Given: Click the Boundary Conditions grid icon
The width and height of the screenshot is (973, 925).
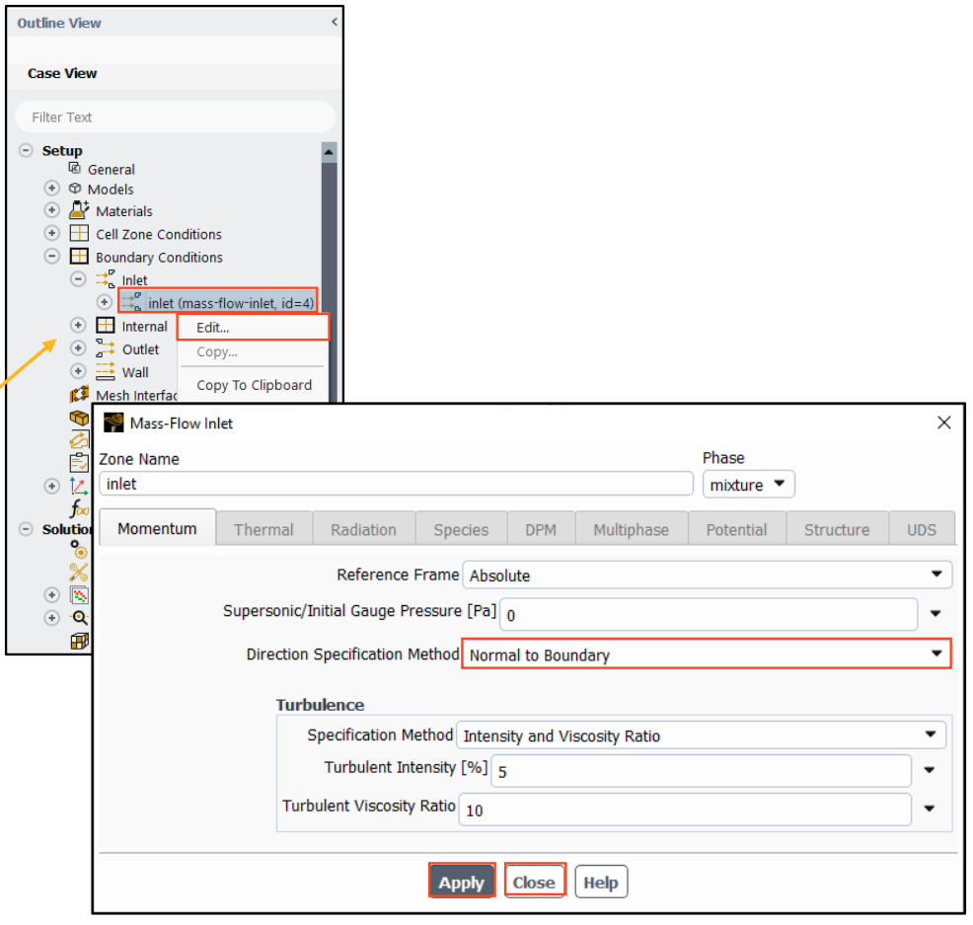Looking at the screenshot, I should click(79, 257).
